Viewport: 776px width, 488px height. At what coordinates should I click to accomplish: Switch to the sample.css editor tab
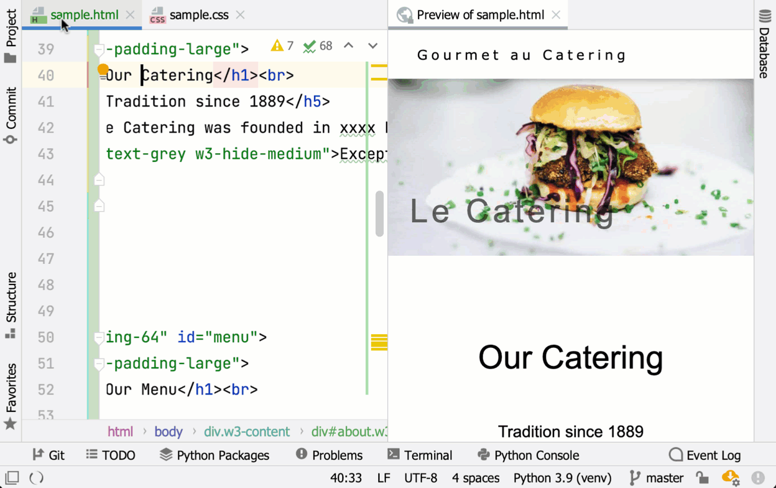click(198, 15)
